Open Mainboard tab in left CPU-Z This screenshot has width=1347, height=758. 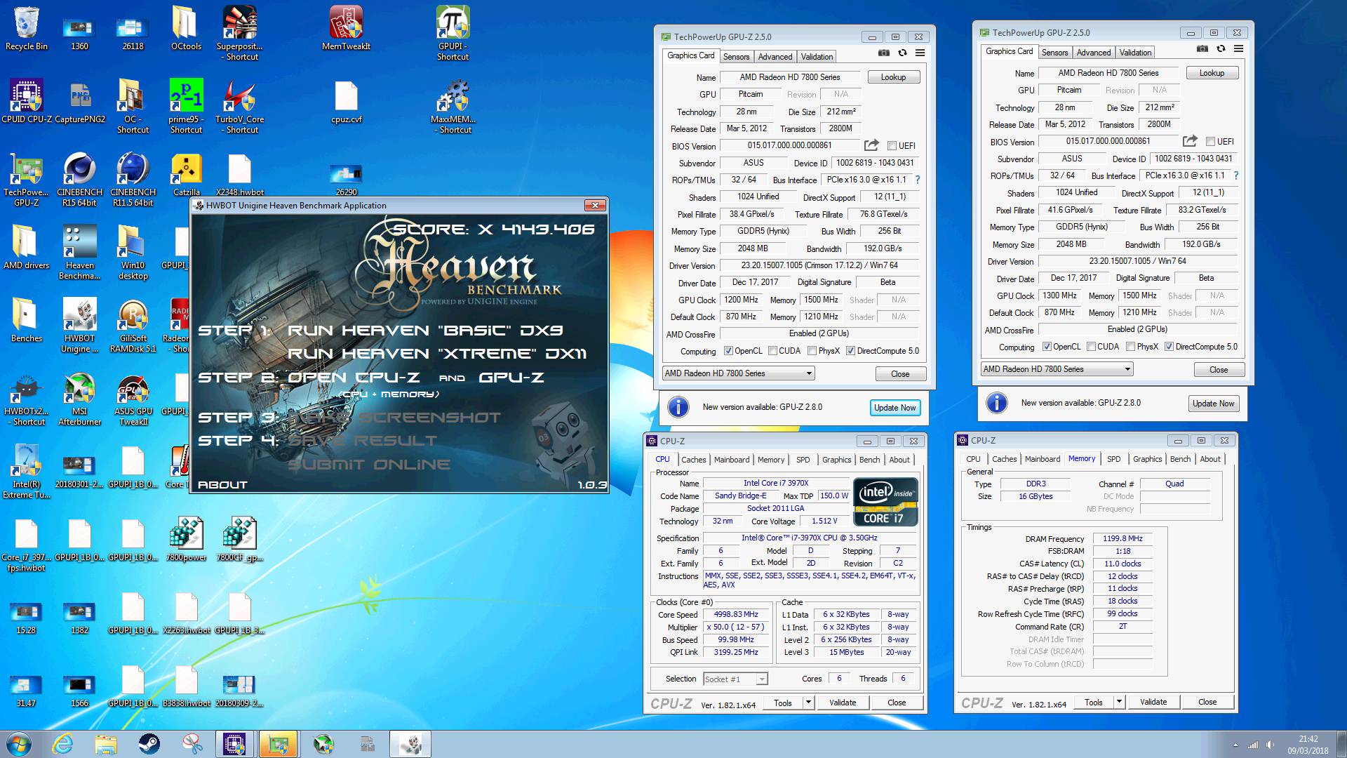pyautogui.click(x=732, y=460)
